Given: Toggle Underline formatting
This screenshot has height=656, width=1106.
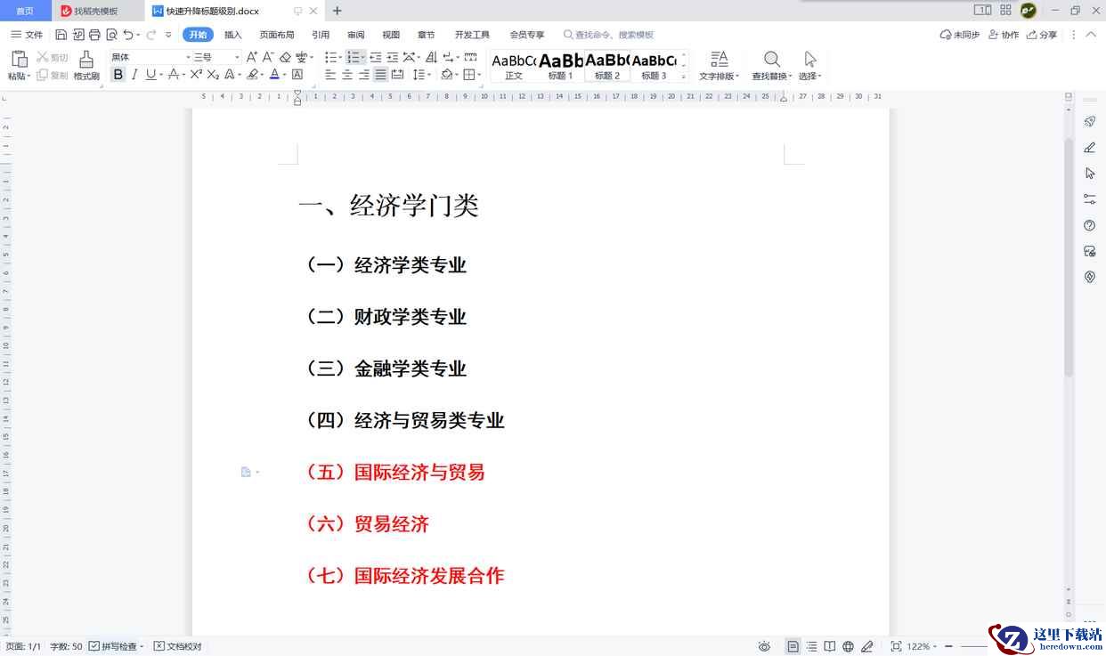Looking at the screenshot, I should tap(150, 75).
